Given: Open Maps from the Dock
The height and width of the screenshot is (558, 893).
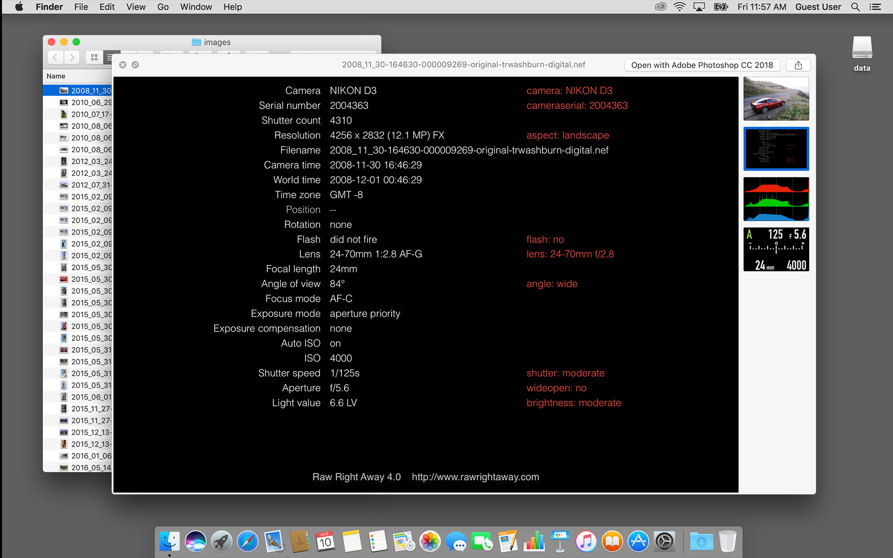Looking at the screenshot, I should tap(404, 542).
